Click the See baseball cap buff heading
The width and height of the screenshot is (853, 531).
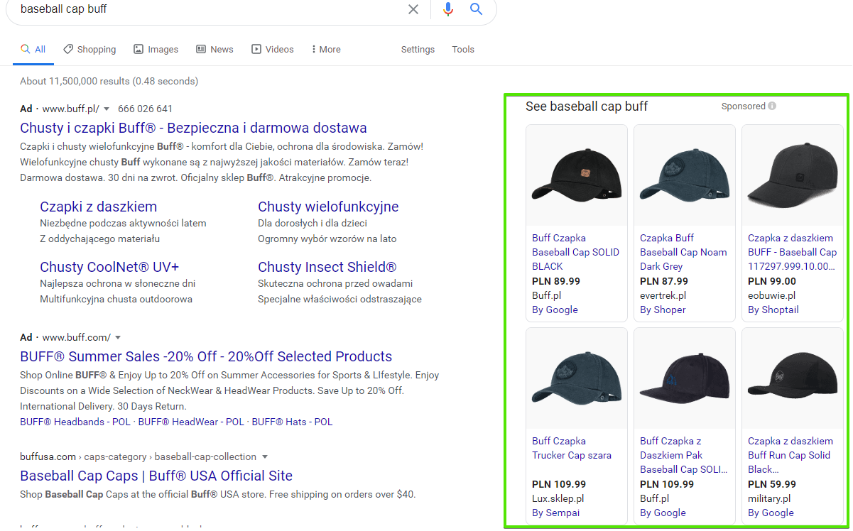click(587, 106)
